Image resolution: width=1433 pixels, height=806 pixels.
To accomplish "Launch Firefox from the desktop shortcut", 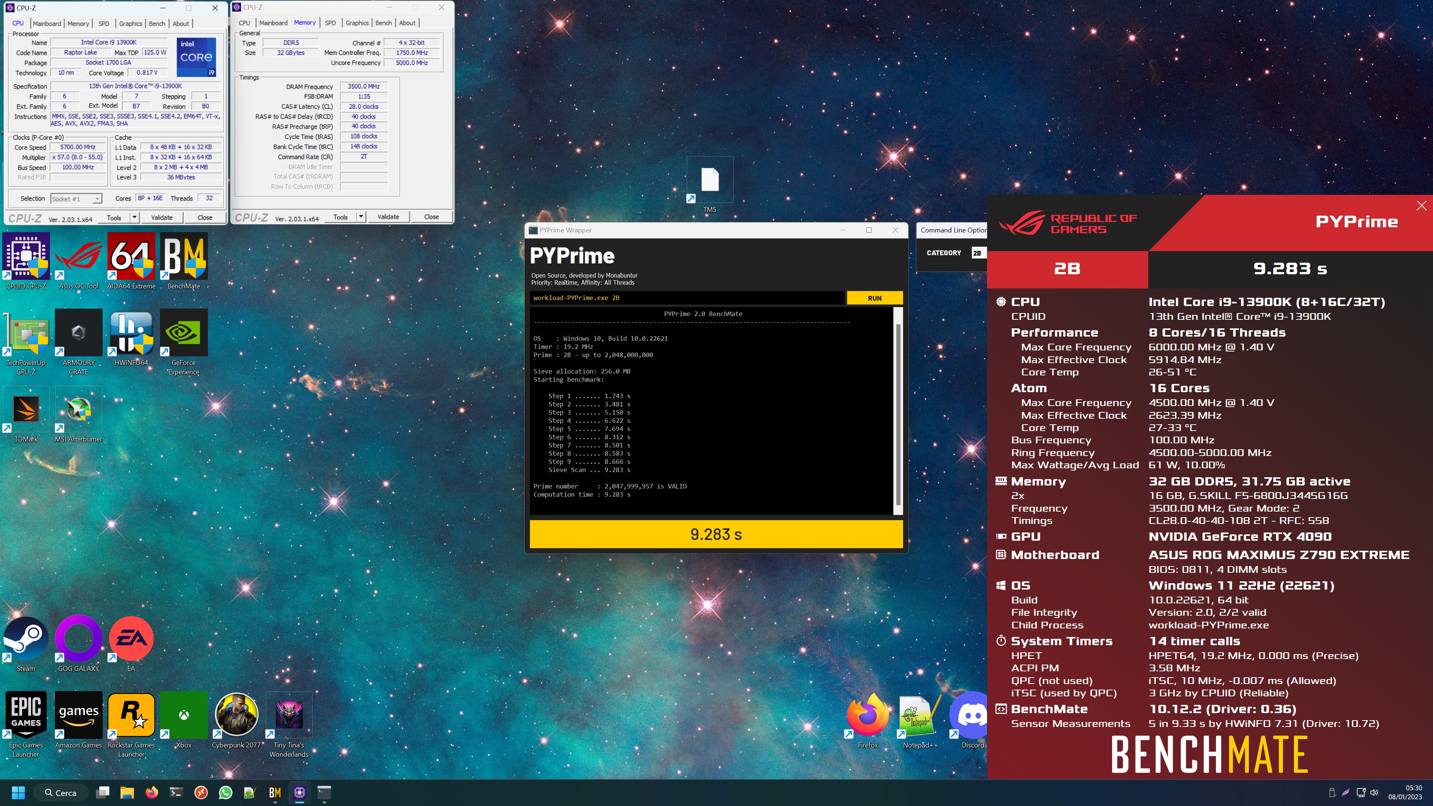I will 867,720.
